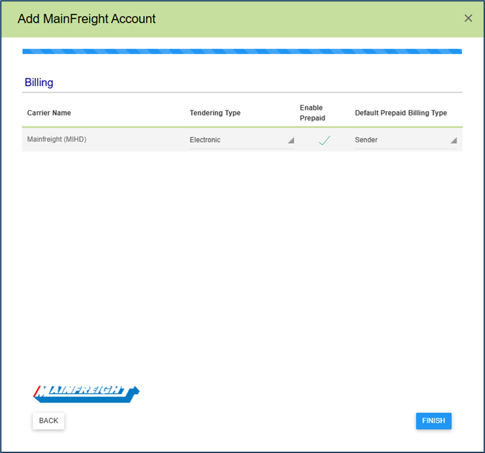Screen dimensions: 485x453
Task: Toggle the Enable Prepaid checkmark for Mainfreight
Action: pos(325,141)
